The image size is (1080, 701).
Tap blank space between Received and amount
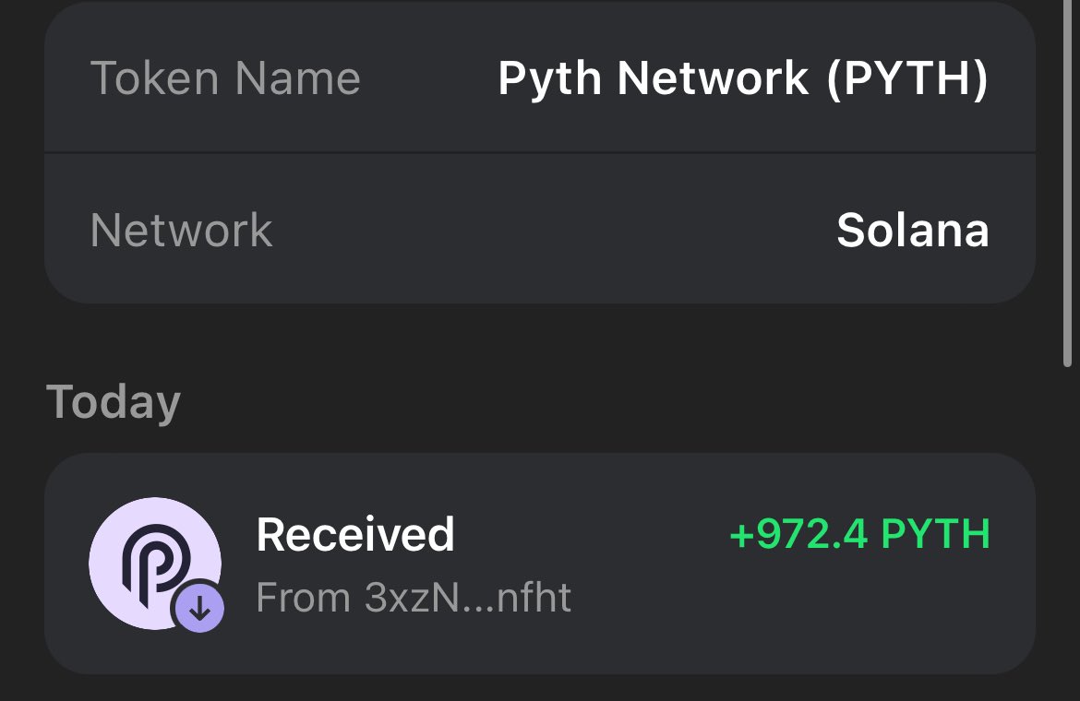point(591,535)
